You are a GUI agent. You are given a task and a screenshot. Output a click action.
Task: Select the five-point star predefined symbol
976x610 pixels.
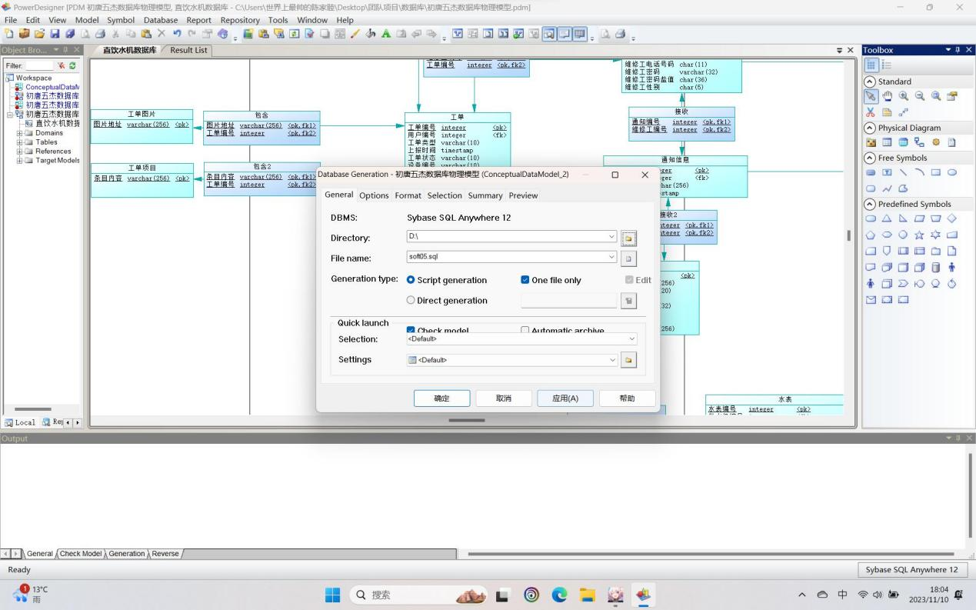coord(920,235)
